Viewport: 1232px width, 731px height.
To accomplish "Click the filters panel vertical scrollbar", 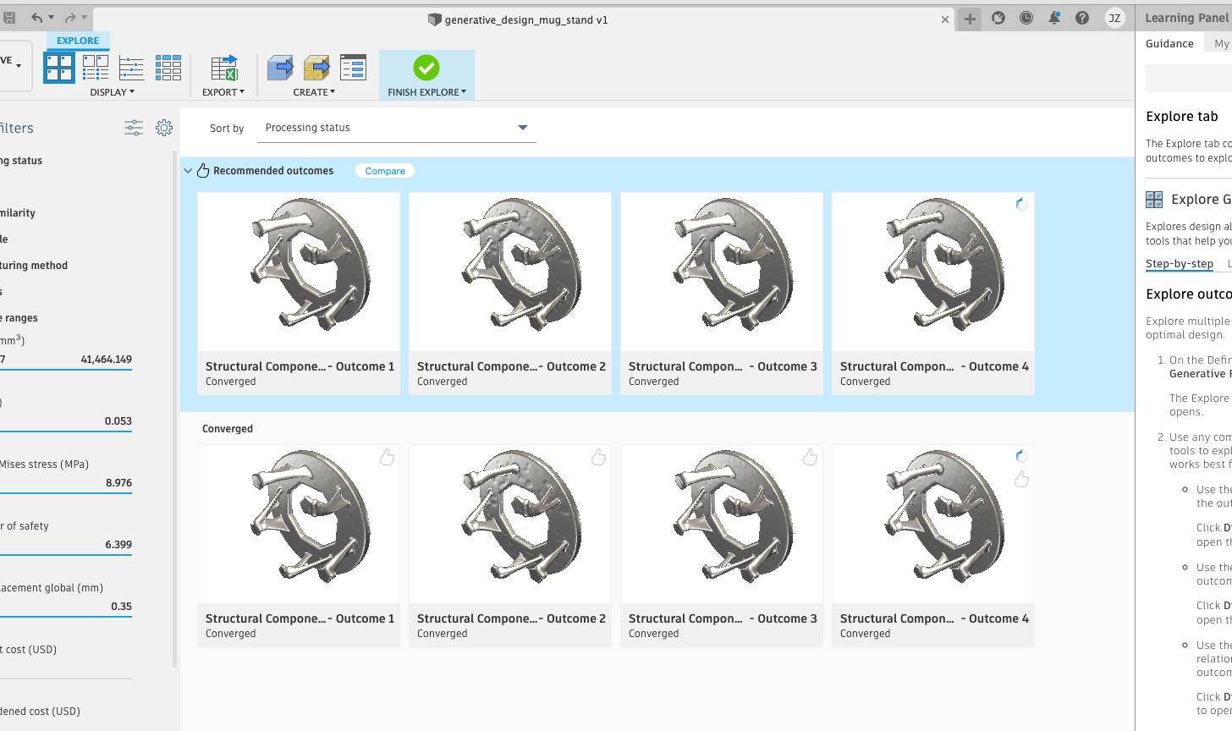I will 175,409.
